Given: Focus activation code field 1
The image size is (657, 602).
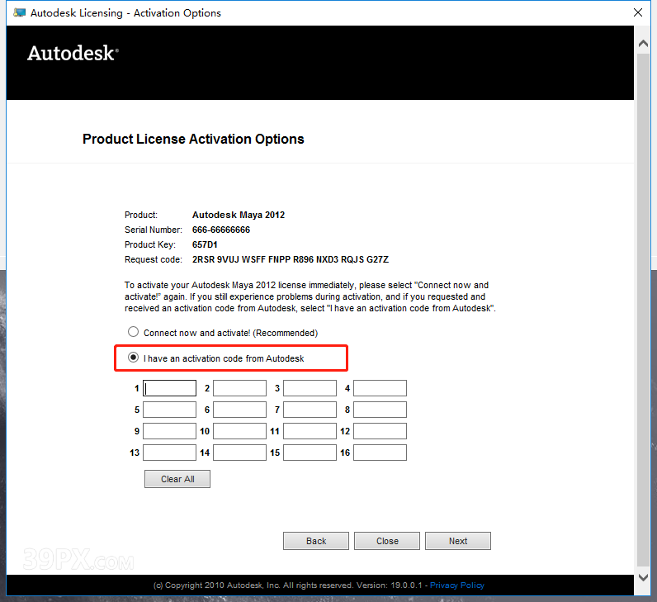Looking at the screenshot, I should 169,388.
